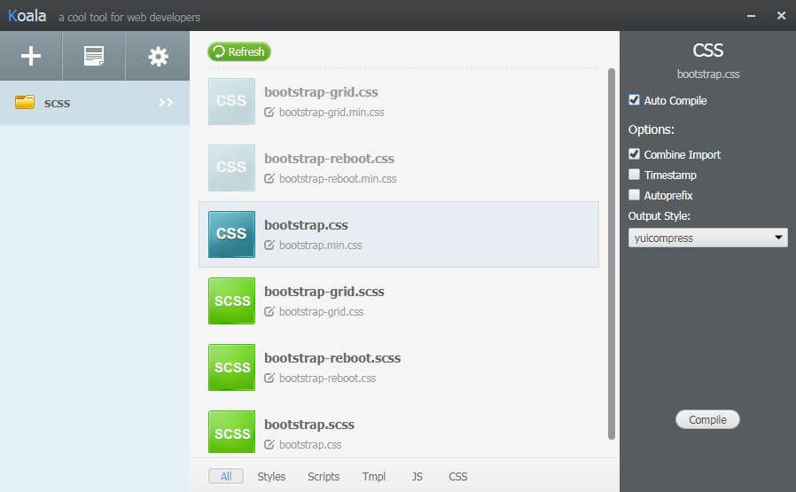
Task: Edit output path icon for bootstrap-grid.min.css
Action: coord(269,112)
